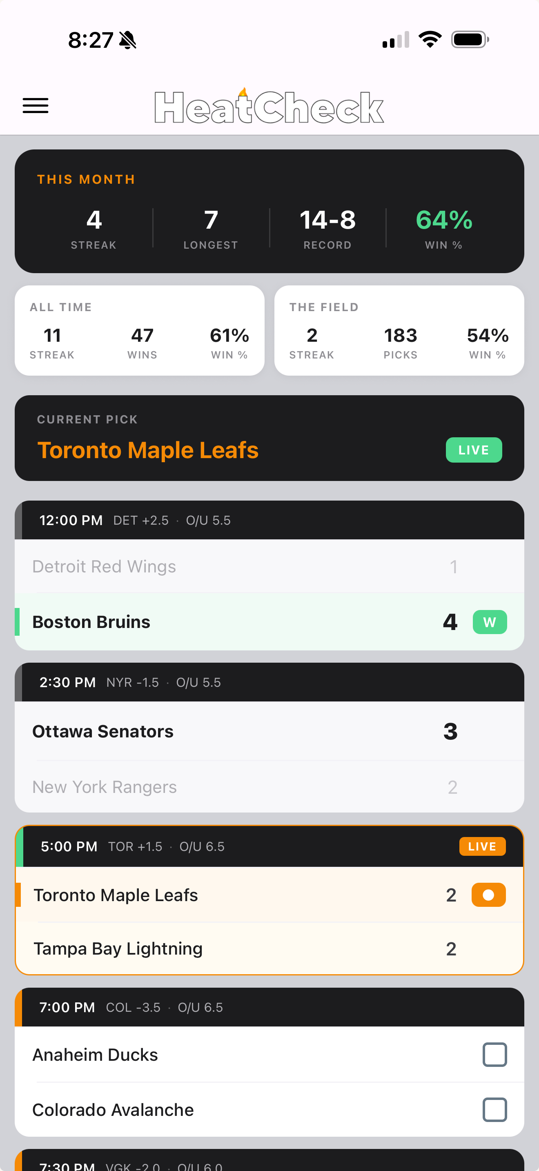Open the hamburger menu

(x=36, y=106)
